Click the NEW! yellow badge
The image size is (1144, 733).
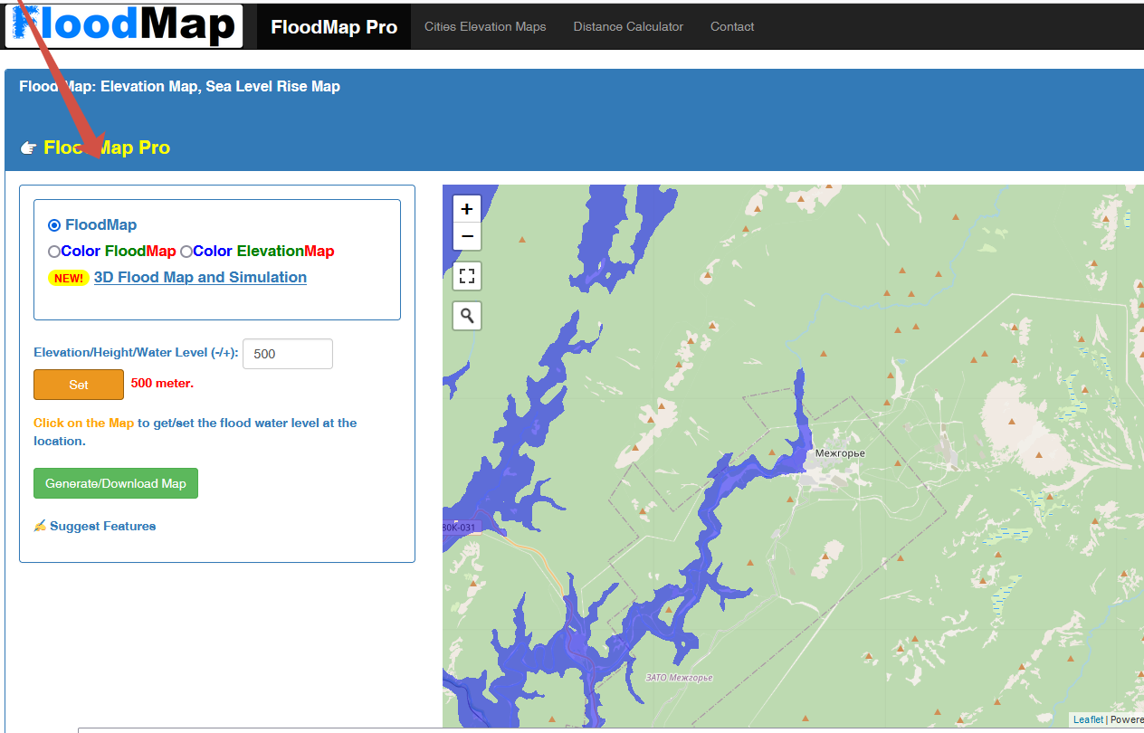click(x=69, y=278)
